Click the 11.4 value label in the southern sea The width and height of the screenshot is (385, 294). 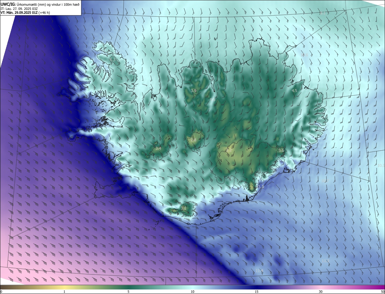click(259, 271)
